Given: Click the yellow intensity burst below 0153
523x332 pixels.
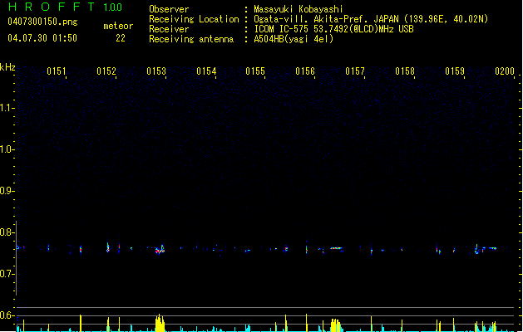Looking at the screenshot, I should [x=160, y=323].
